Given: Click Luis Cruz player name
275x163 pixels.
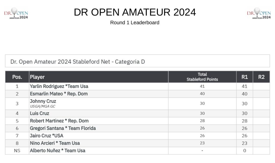Looking at the screenshot, I should [39, 113].
